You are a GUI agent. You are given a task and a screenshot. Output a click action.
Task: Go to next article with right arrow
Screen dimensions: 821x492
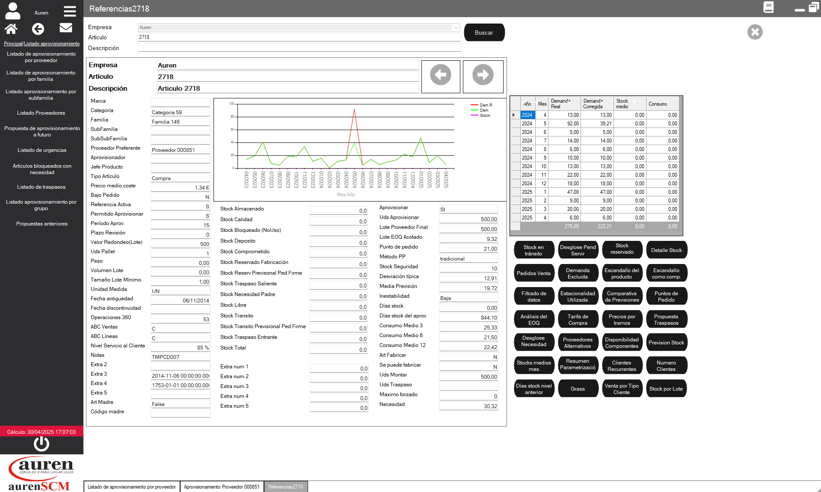pos(483,75)
